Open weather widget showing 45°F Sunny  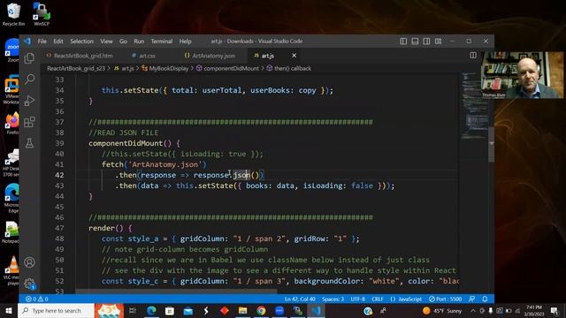click(x=442, y=310)
